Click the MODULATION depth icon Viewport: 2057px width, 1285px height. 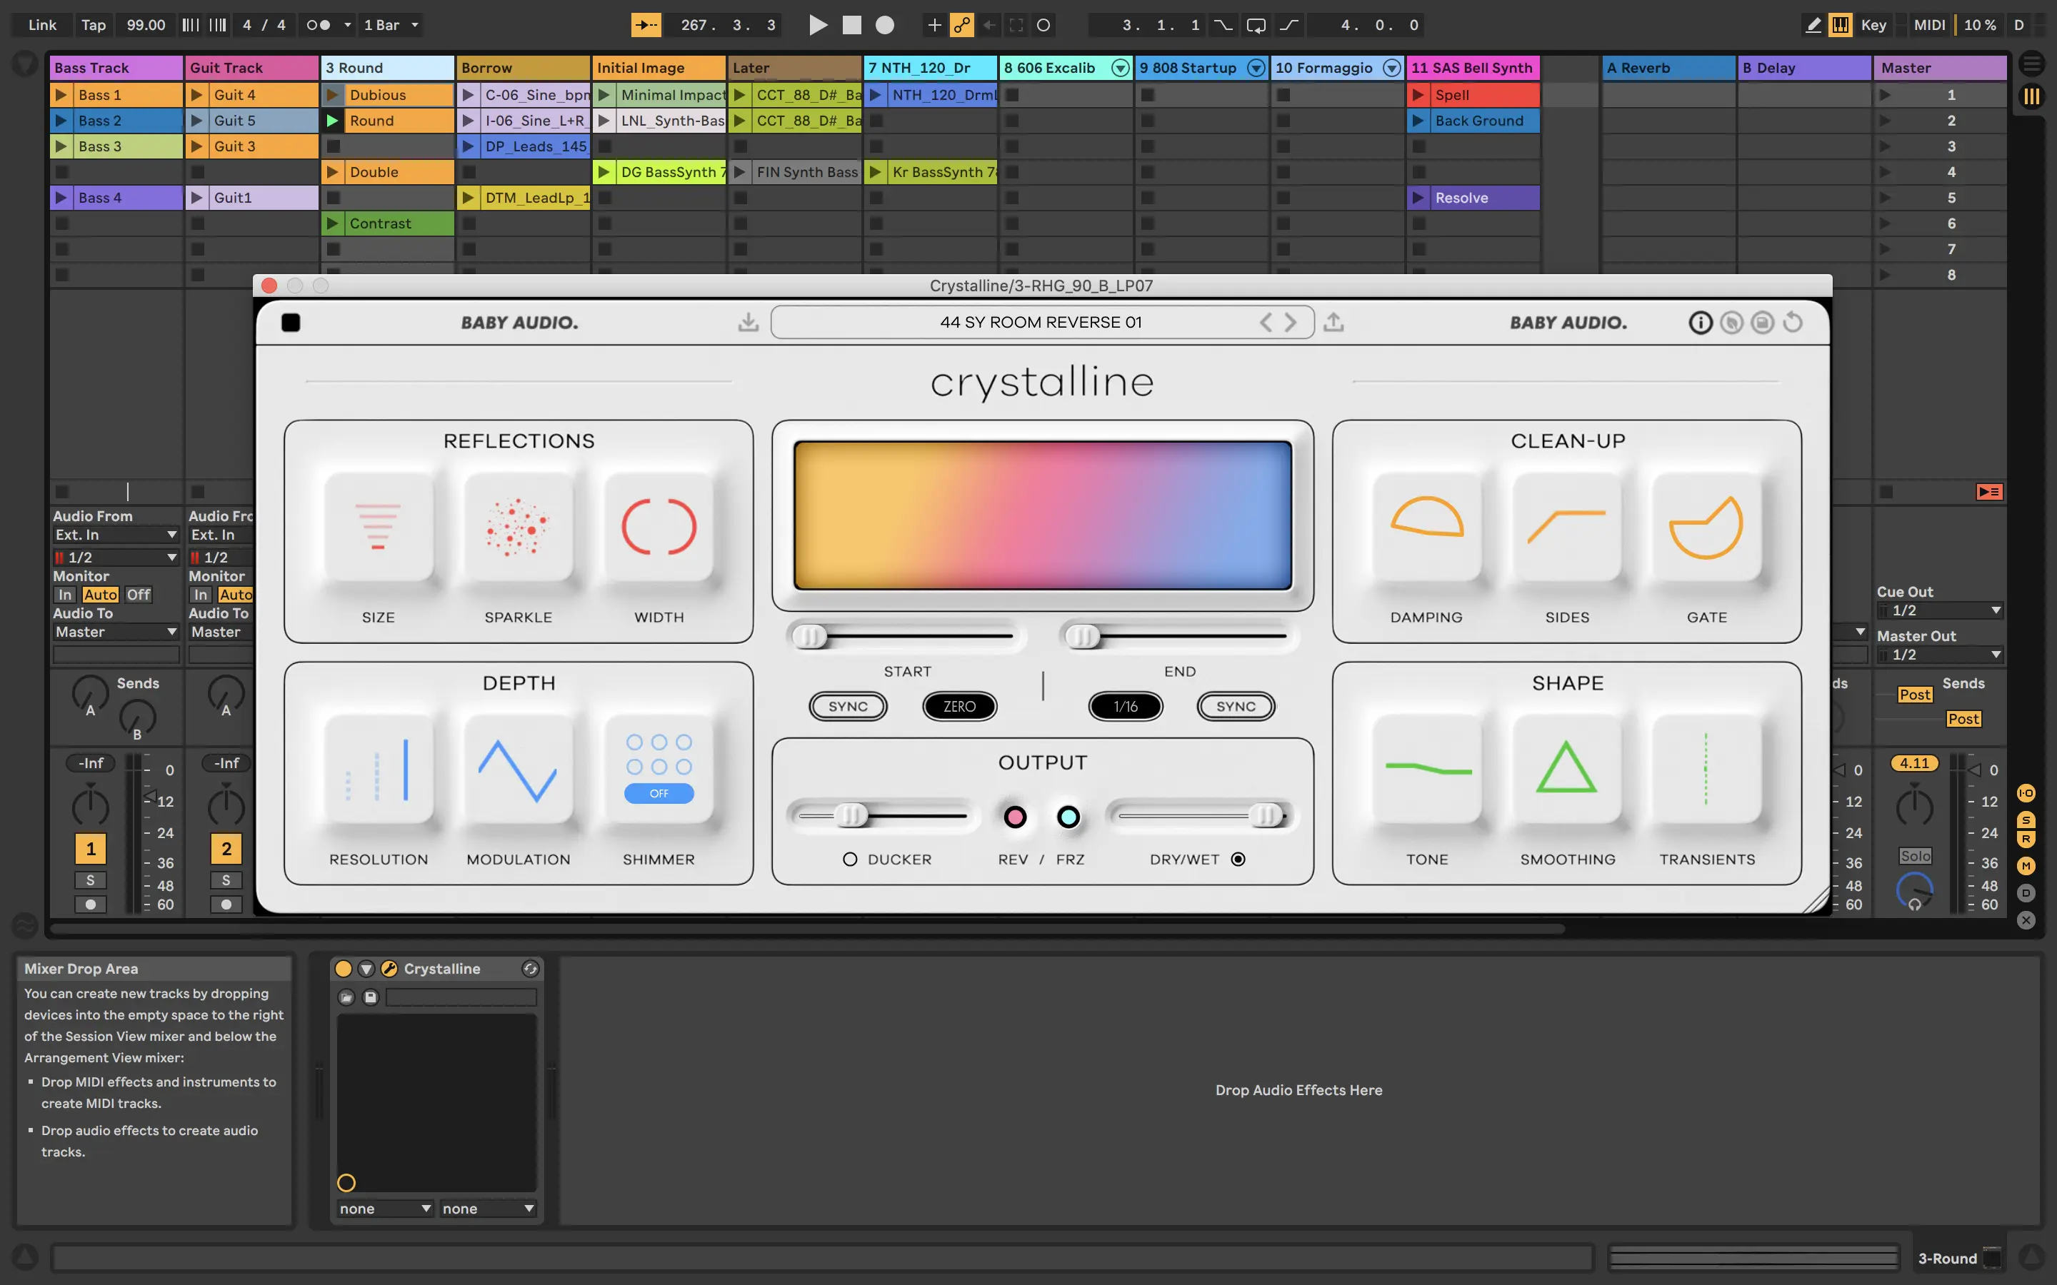click(x=518, y=770)
